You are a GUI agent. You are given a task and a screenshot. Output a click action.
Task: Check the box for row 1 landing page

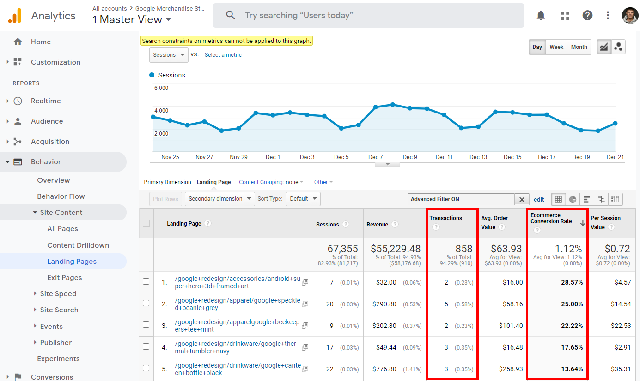point(146,281)
